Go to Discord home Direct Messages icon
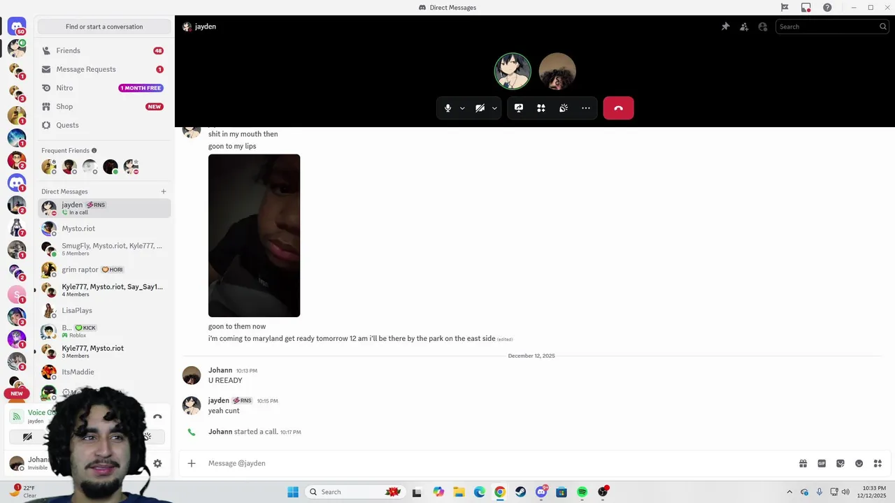The width and height of the screenshot is (895, 503). coord(17,27)
